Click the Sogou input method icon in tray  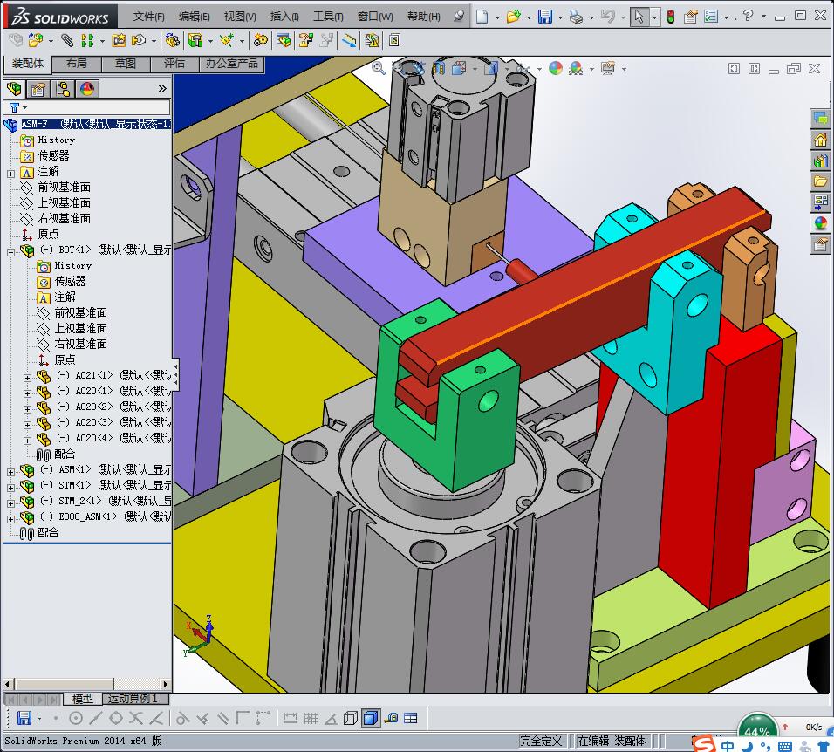(x=704, y=743)
